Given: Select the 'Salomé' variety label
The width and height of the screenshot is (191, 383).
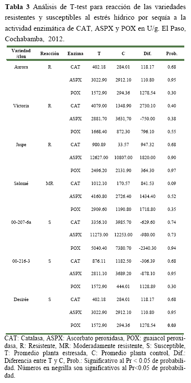Looking at the screenshot, I should coord(21,184).
